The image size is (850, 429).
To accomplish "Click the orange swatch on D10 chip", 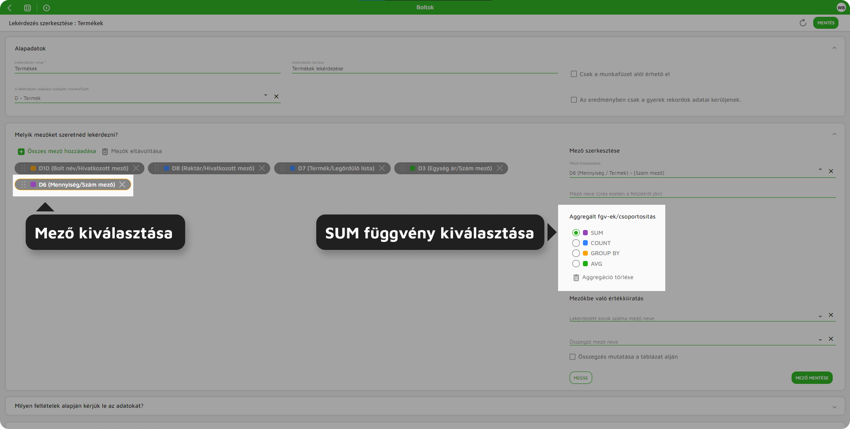I will (33, 168).
